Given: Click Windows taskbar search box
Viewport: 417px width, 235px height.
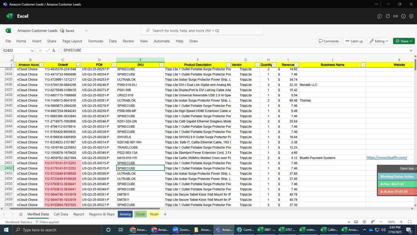Looking at the screenshot, I should [x=57, y=230].
